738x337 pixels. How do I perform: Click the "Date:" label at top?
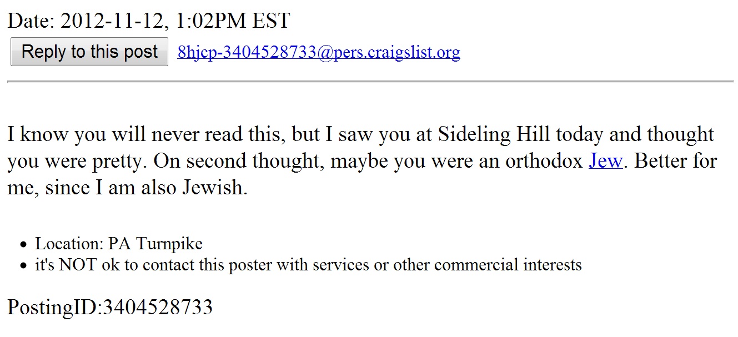click(31, 21)
